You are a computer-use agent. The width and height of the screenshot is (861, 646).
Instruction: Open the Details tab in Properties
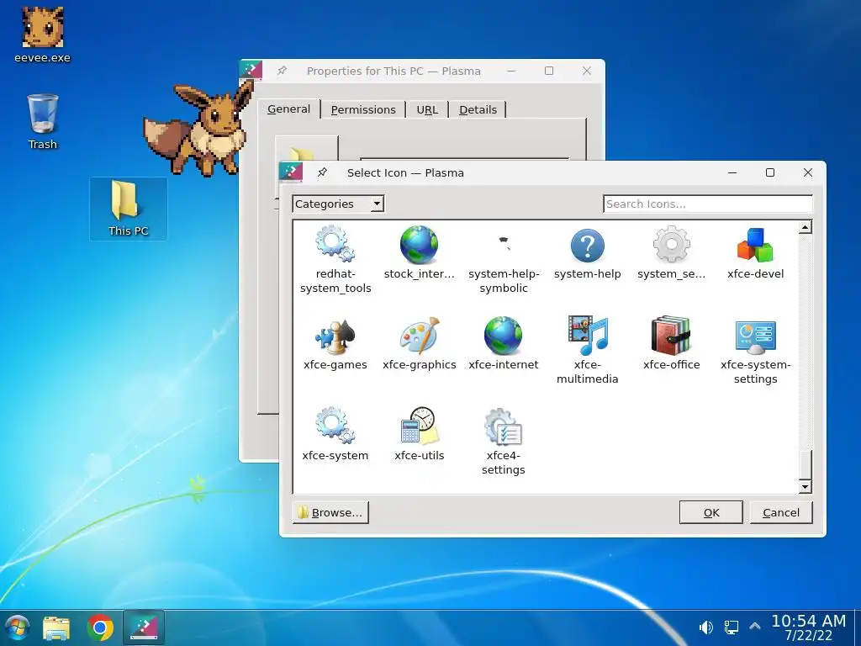click(478, 110)
